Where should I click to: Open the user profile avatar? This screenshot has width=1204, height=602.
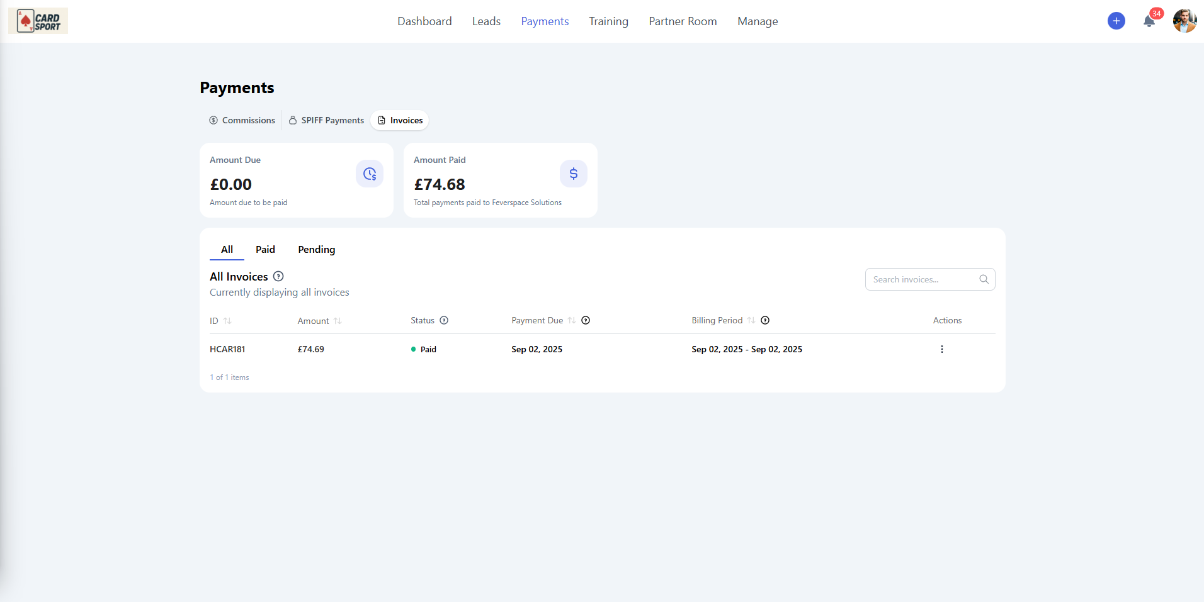[1184, 21]
